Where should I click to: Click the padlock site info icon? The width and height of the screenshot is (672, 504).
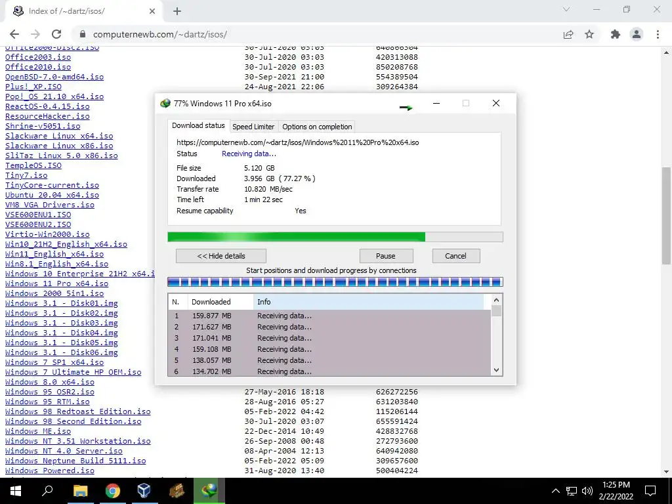pos(83,34)
